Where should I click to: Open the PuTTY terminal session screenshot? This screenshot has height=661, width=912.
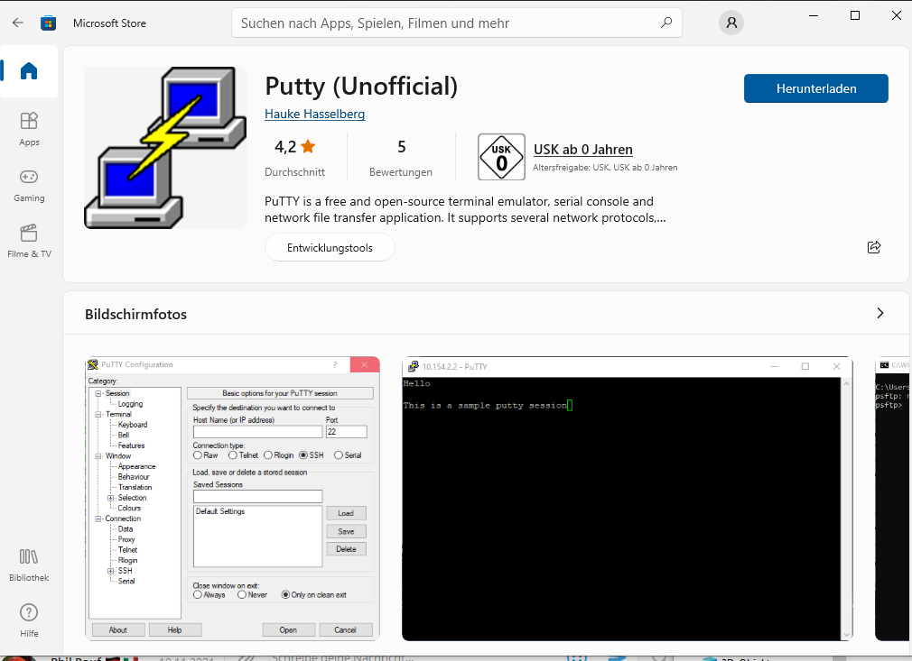pos(627,499)
